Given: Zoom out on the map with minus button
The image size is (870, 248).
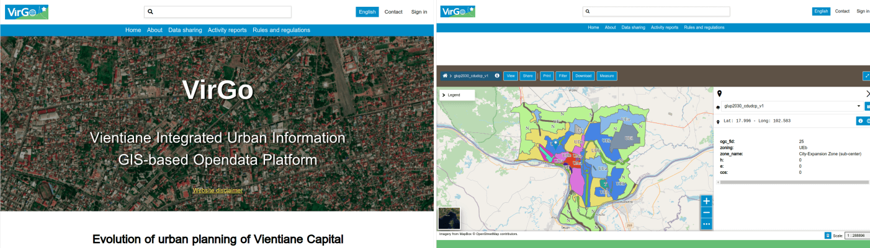Looking at the screenshot, I should click(x=706, y=212).
